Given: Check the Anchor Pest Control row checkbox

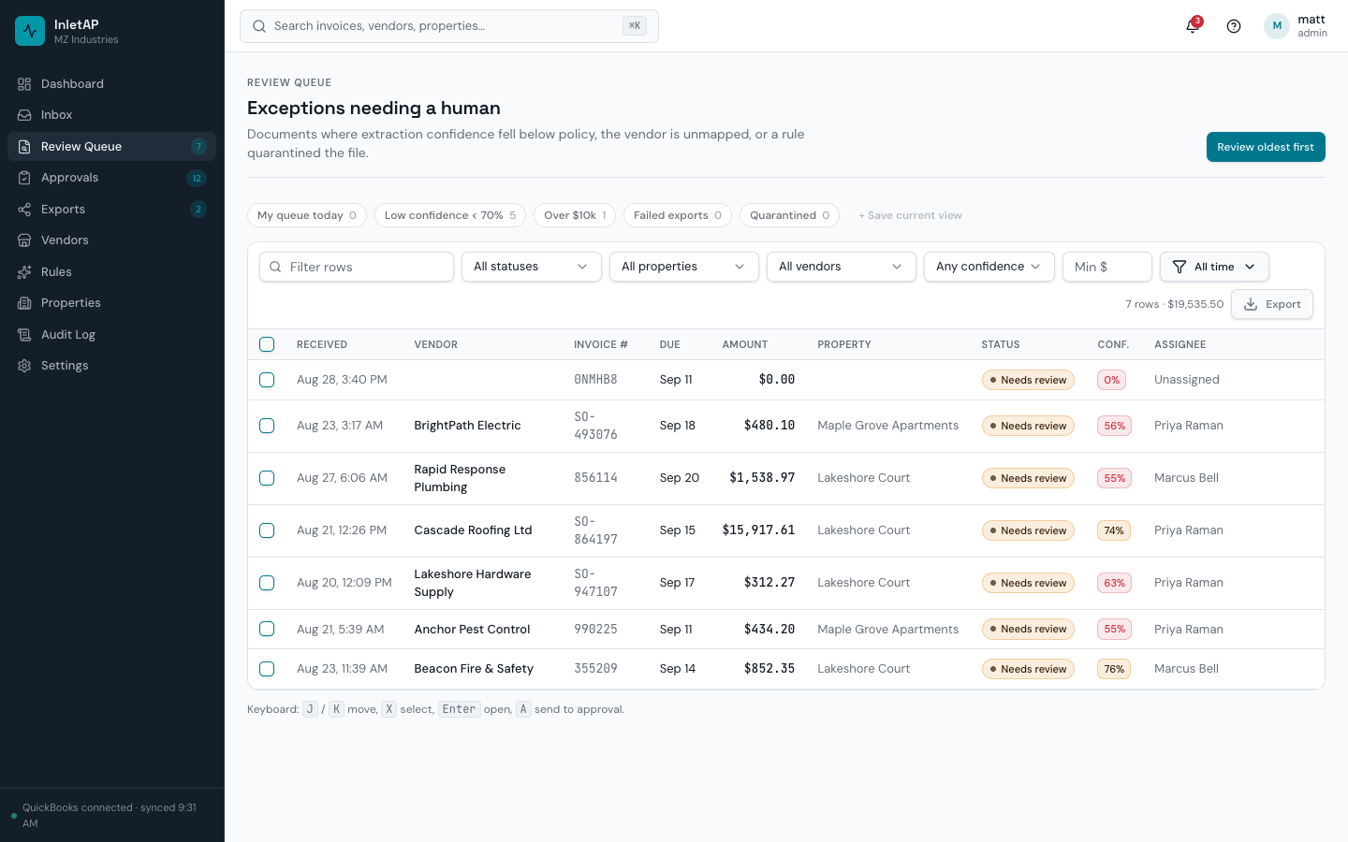Looking at the screenshot, I should pyautogui.click(x=267, y=629).
